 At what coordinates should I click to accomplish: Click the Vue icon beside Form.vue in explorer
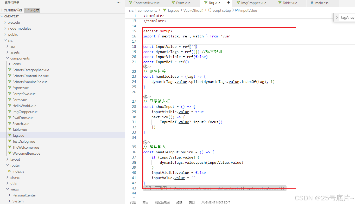[x=10, y=100]
